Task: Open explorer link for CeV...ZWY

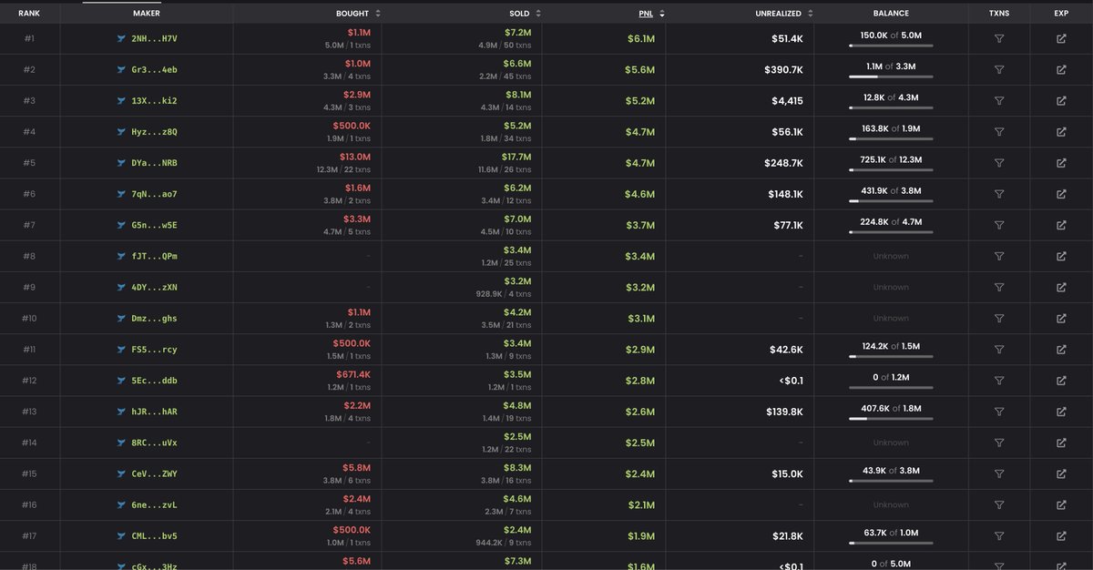Action: click(x=1061, y=473)
